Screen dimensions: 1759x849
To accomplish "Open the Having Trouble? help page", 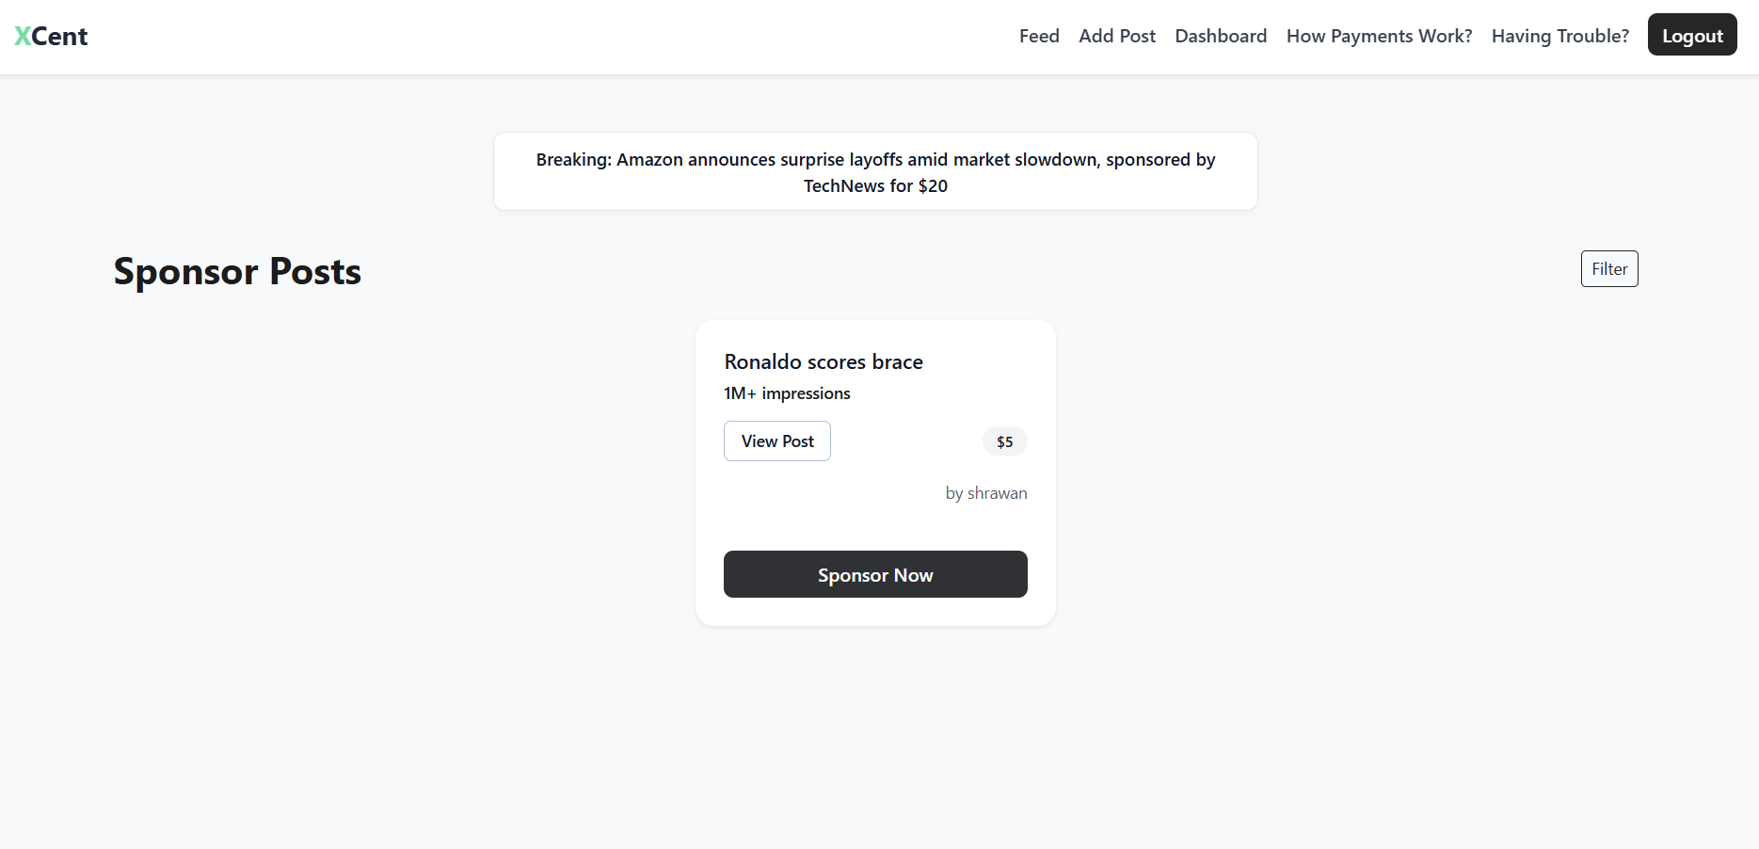I will click(x=1559, y=36).
